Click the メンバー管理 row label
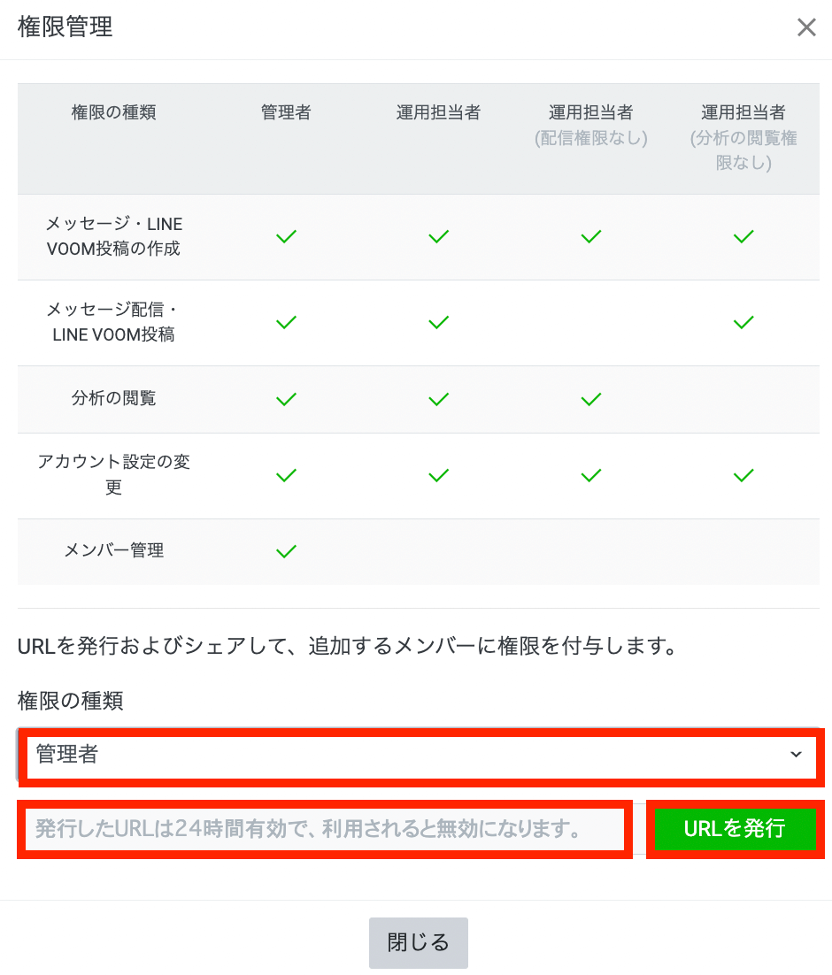This screenshot has width=832, height=975. pos(114,551)
